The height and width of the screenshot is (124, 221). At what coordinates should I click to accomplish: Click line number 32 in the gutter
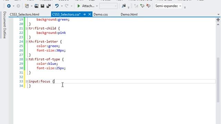[x=21, y=77]
